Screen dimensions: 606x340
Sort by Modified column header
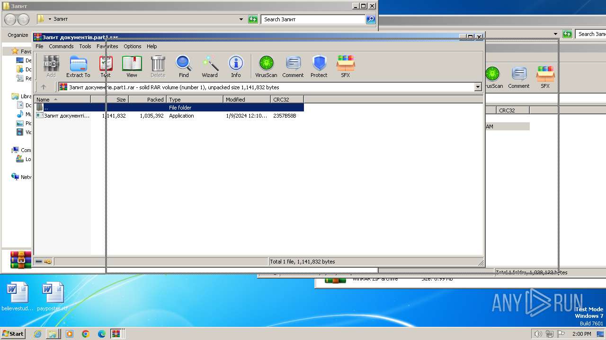[247, 100]
